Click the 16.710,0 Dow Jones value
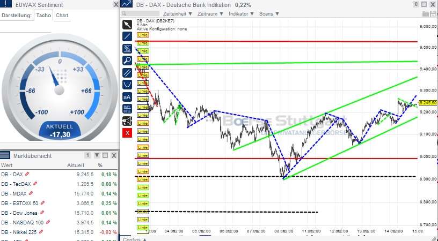Image resolution: width=438 pixels, height=241 pixels. (x=85, y=213)
